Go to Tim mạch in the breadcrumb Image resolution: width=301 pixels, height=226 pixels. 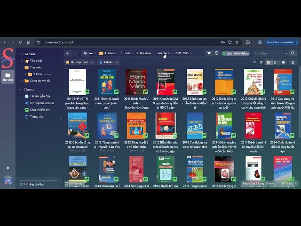(163, 53)
